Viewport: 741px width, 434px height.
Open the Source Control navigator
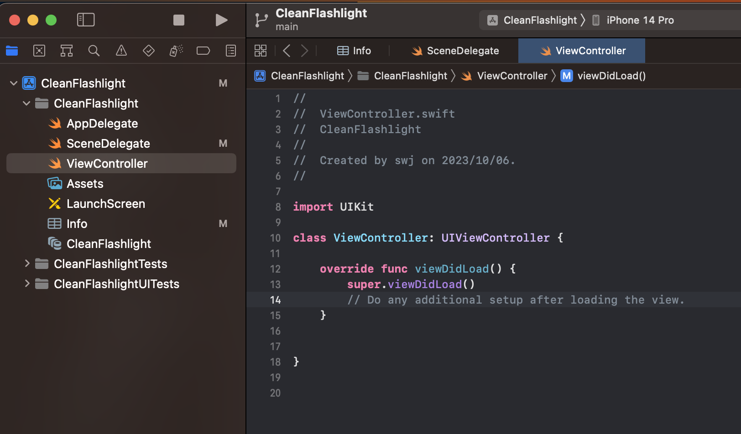pos(39,51)
